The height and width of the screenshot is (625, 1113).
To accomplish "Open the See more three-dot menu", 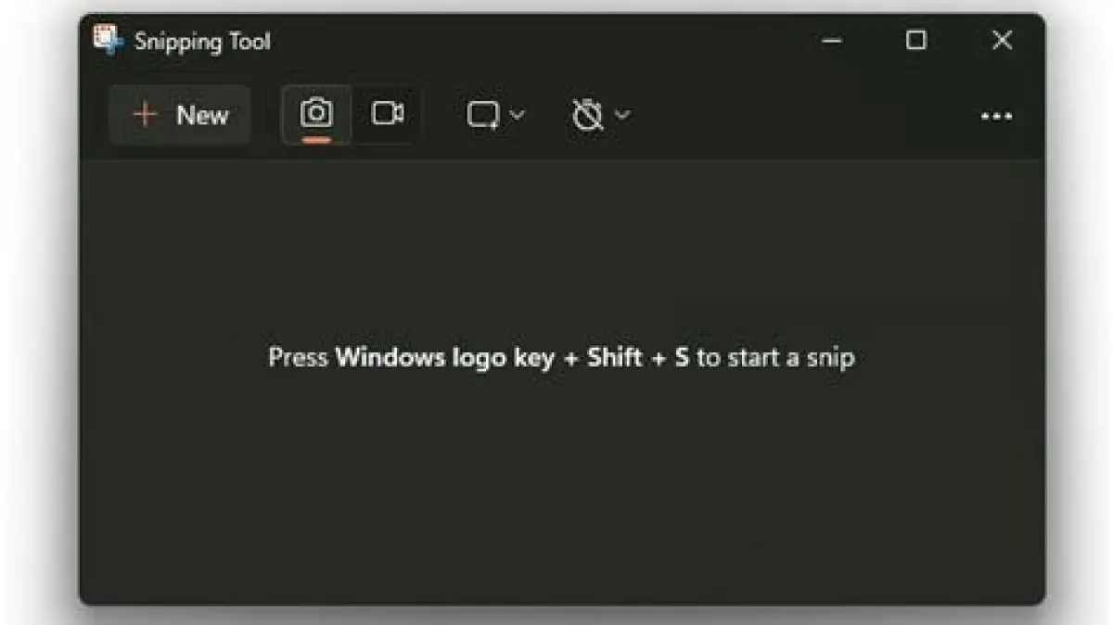I will pyautogui.click(x=996, y=116).
